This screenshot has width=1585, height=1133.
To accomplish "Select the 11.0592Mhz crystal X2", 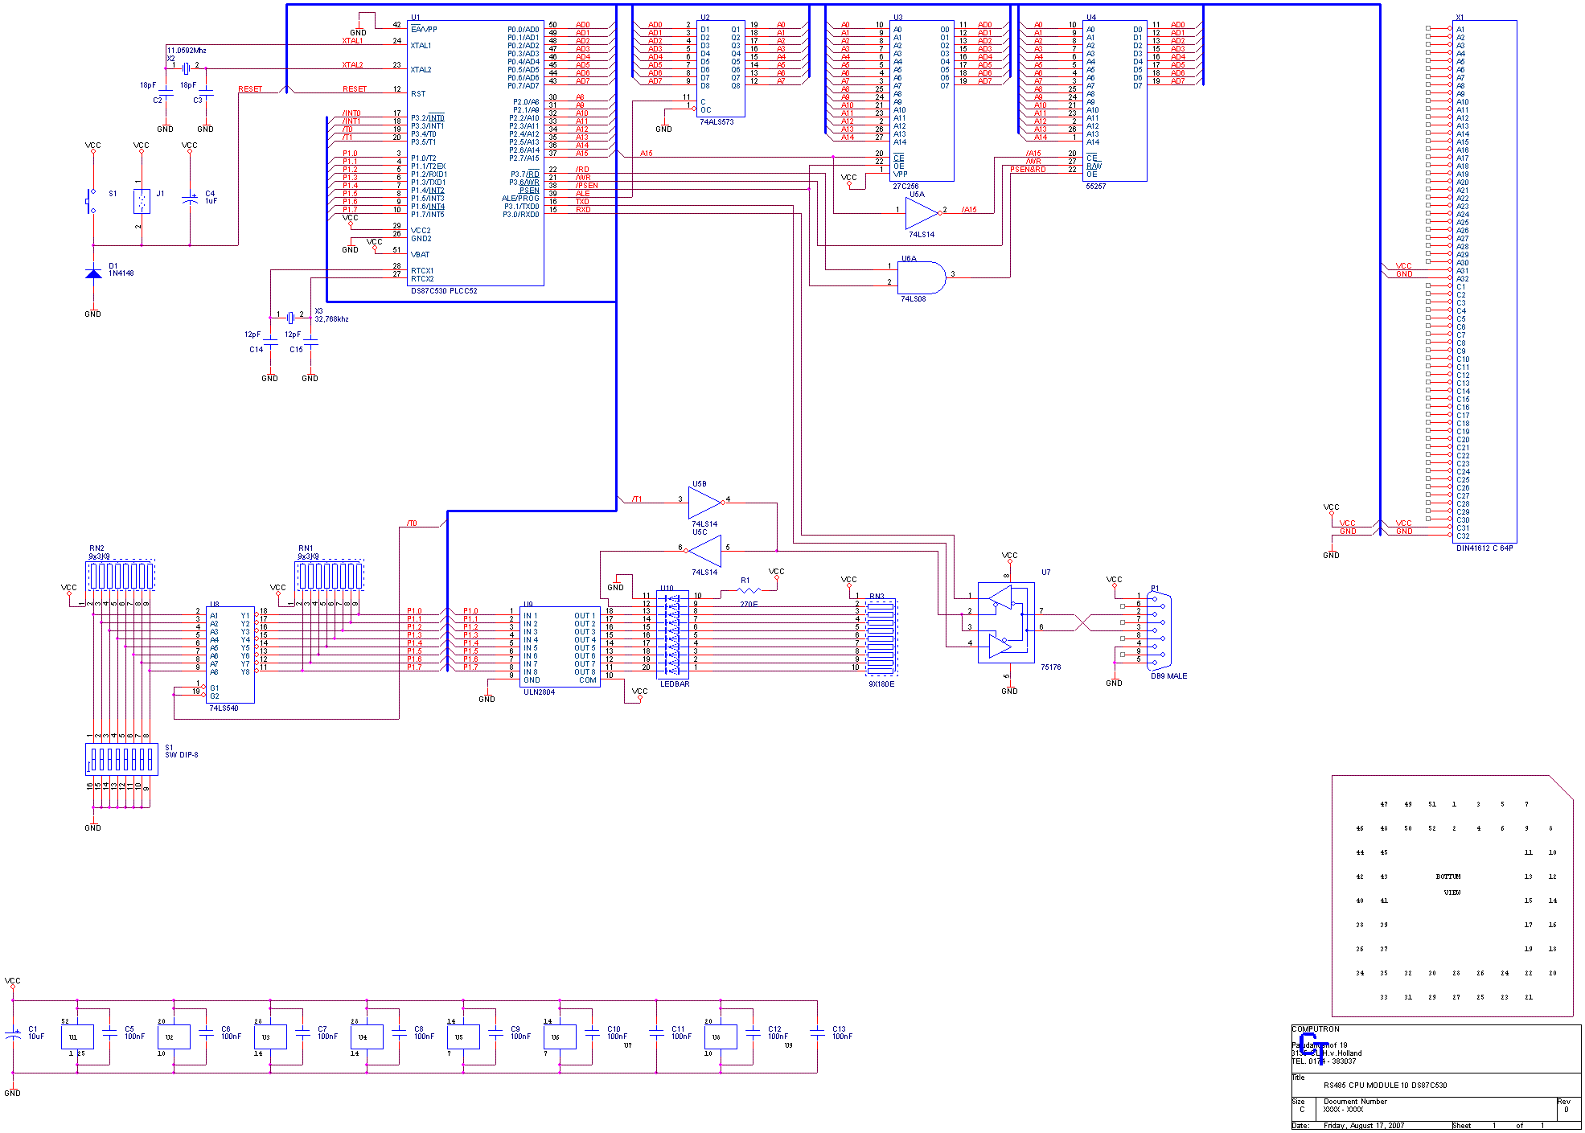I will [x=187, y=68].
